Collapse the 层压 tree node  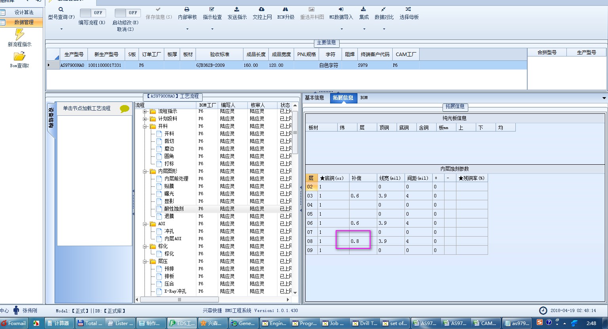145,261
